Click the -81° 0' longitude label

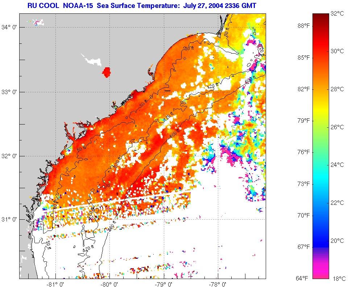pyautogui.click(x=55, y=284)
